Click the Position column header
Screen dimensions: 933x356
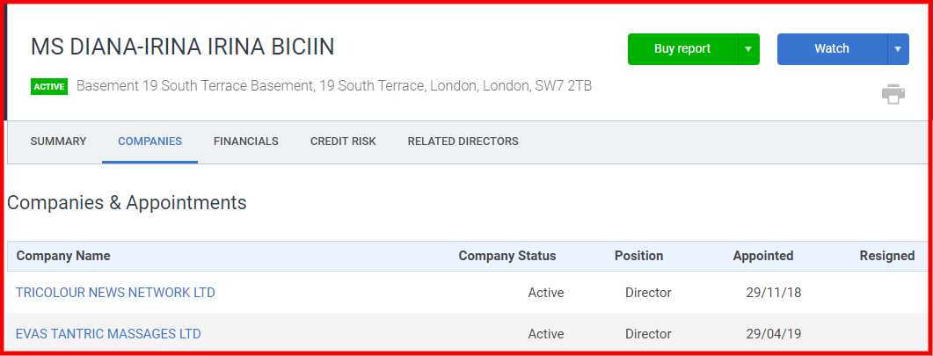638,256
